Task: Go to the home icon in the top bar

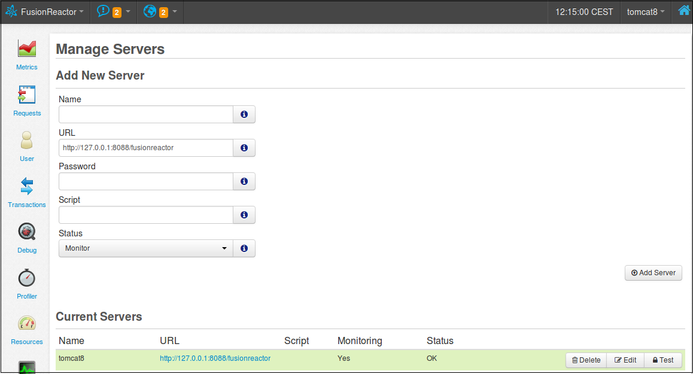Action: pyautogui.click(x=684, y=10)
